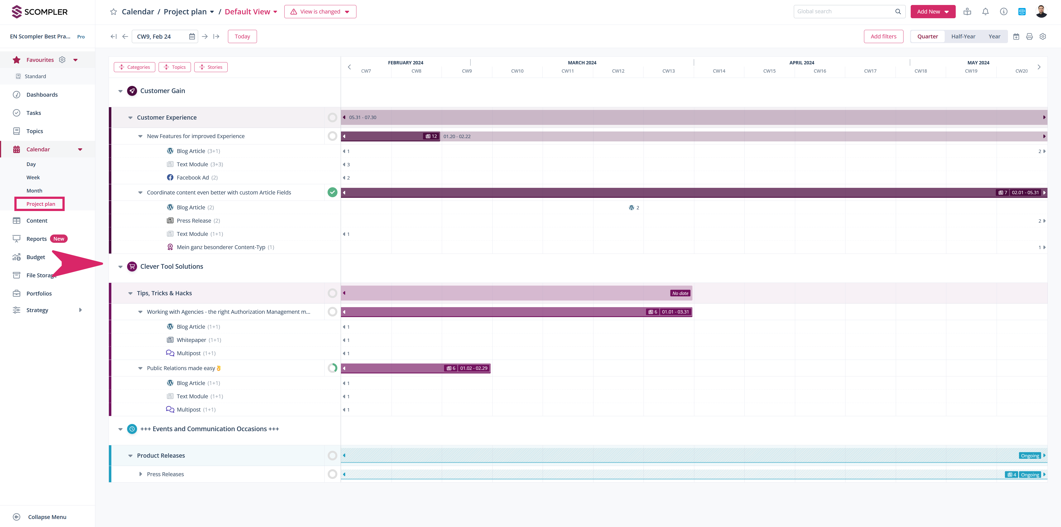1061x527 pixels.
Task: Open the View is changed dropdown
Action: [320, 12]
